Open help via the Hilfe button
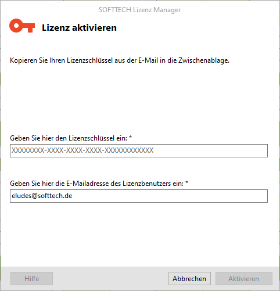280x291 pixels. [31, 279]
